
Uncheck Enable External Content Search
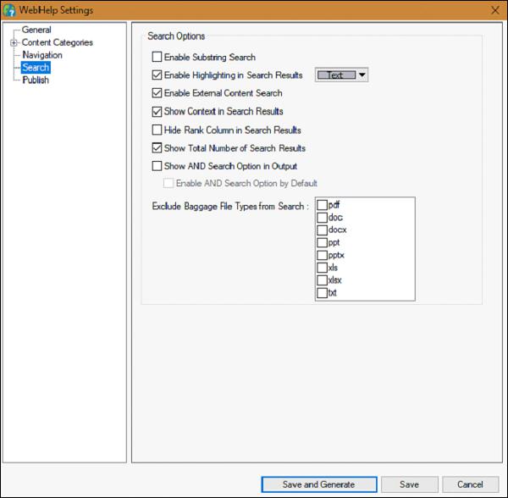pyautogui.click(x=157, y=93)
